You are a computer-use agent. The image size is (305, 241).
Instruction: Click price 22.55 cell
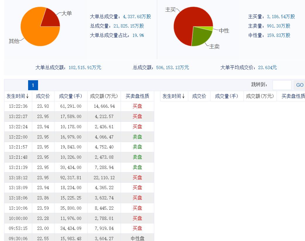[x=43, y=238]
